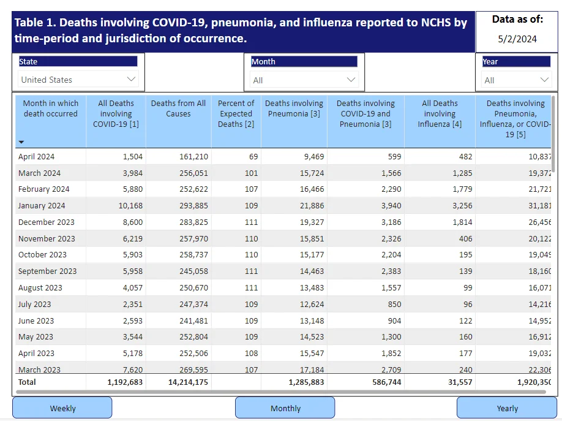Click influenza deaths value 3,256

[x=462, y=206]
